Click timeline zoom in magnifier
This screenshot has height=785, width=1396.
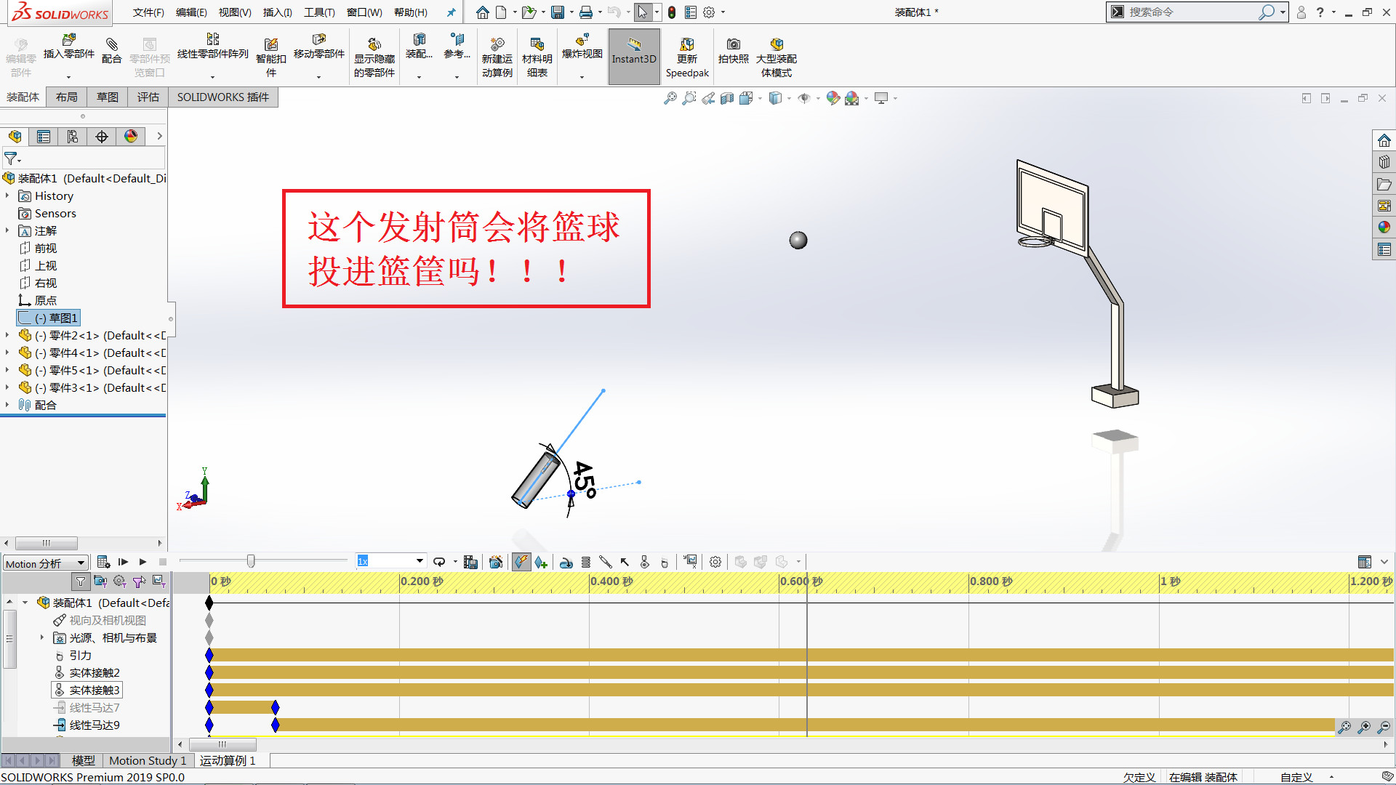pos(1364,727)
